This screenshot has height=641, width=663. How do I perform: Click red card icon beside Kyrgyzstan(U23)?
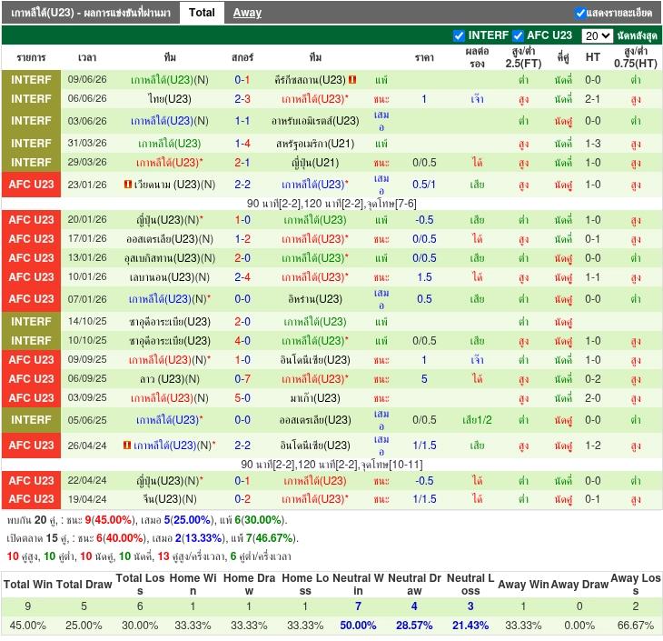click(x=352, y=80)
